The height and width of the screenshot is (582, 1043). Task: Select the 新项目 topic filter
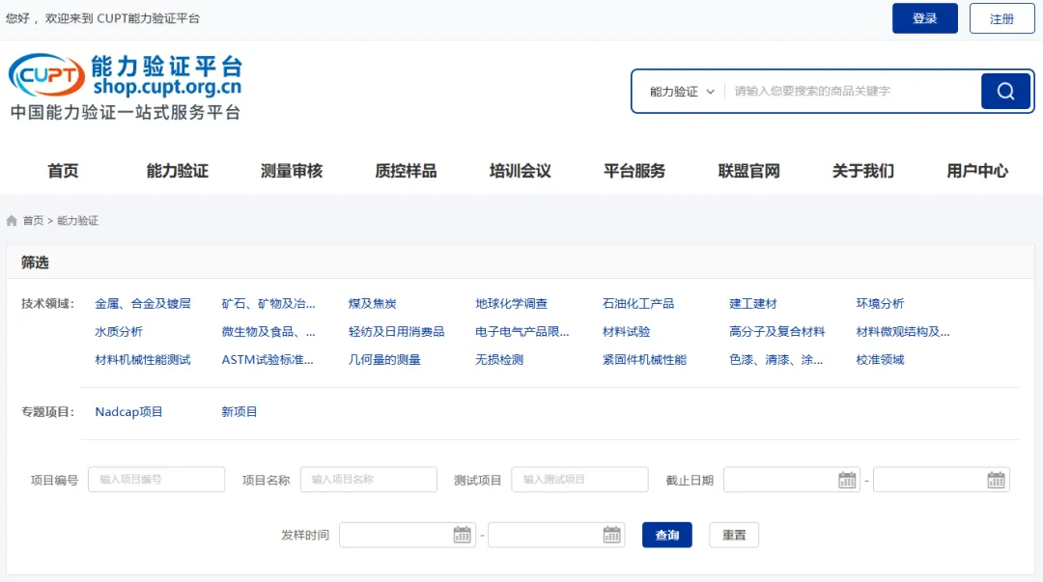(x=240, y=412)
